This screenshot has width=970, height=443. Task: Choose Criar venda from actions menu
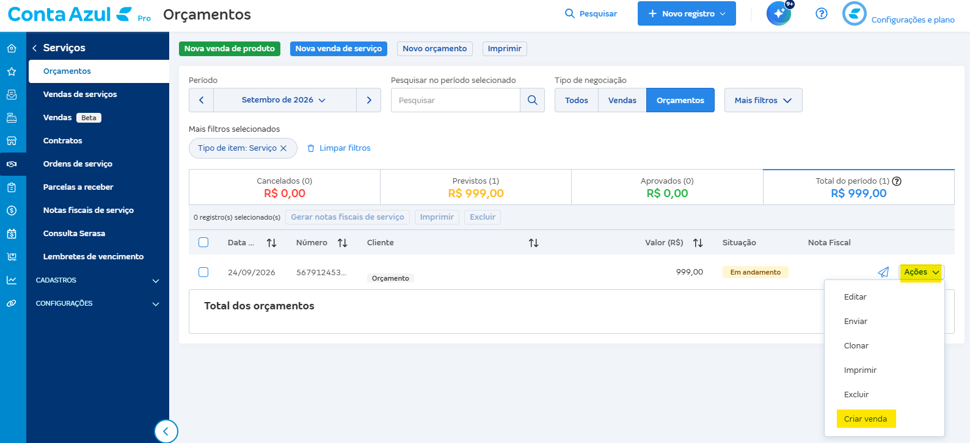(866, 419)
